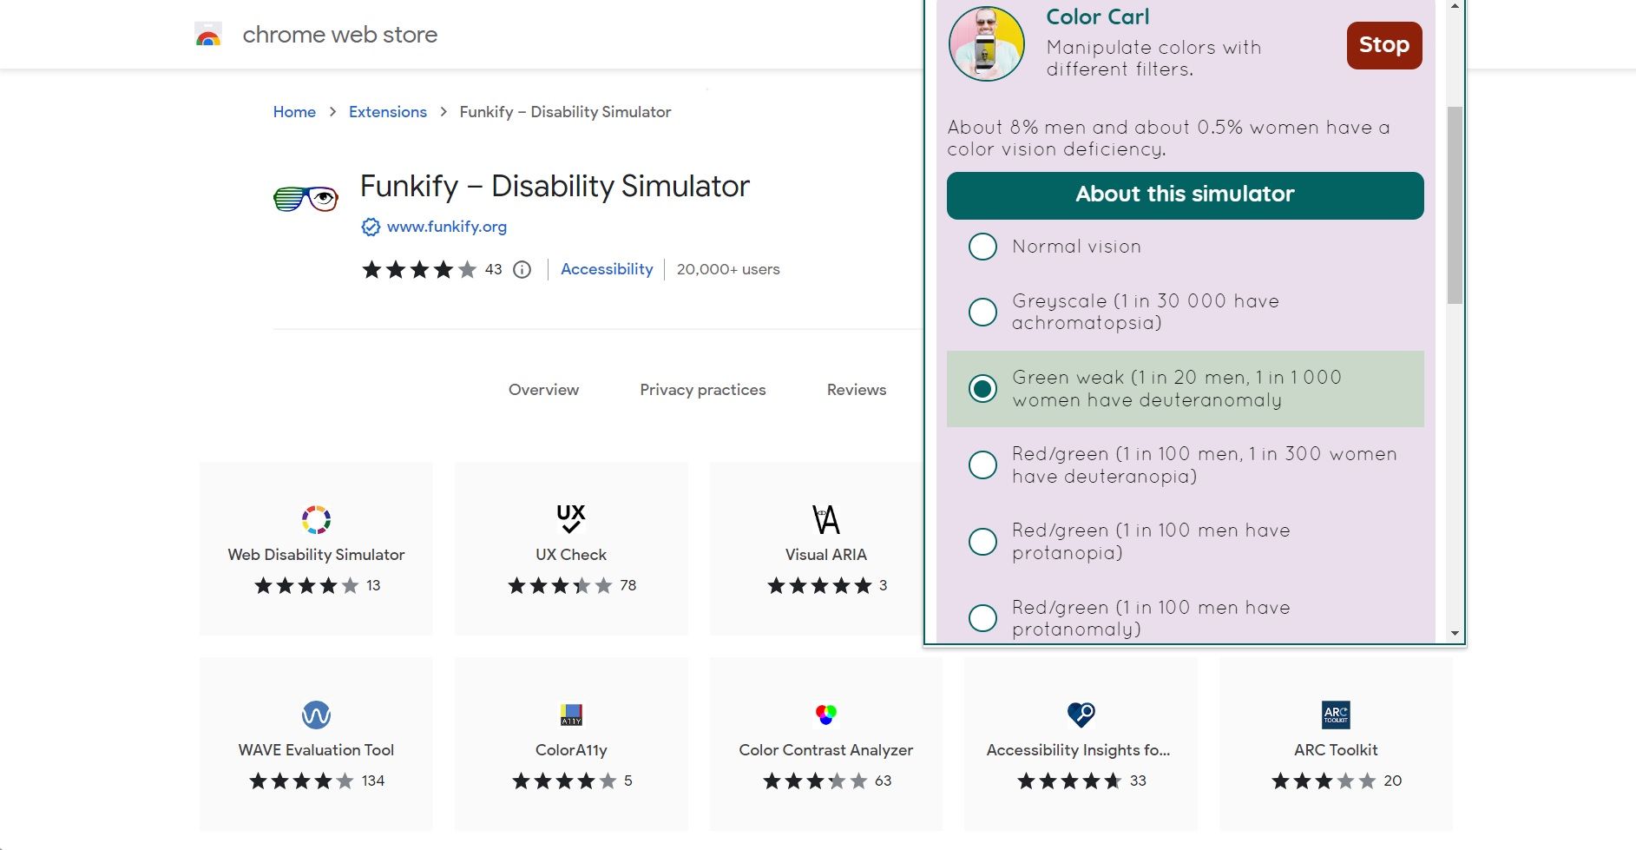The height and width of the screenshot is (850, 1636).
Task: Click the Web Disability Simulator icon
Action: (x=315, y=518)
